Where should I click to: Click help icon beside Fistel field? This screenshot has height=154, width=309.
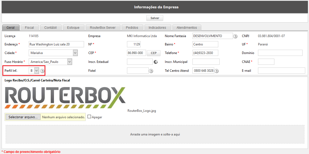[151, 71]
